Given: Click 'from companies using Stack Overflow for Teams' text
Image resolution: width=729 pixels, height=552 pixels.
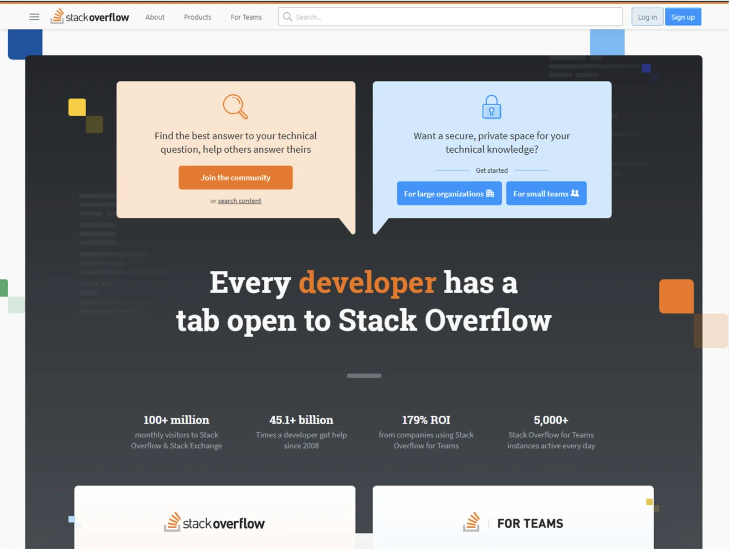Looking at the screenshot, I should coord(426,440).
